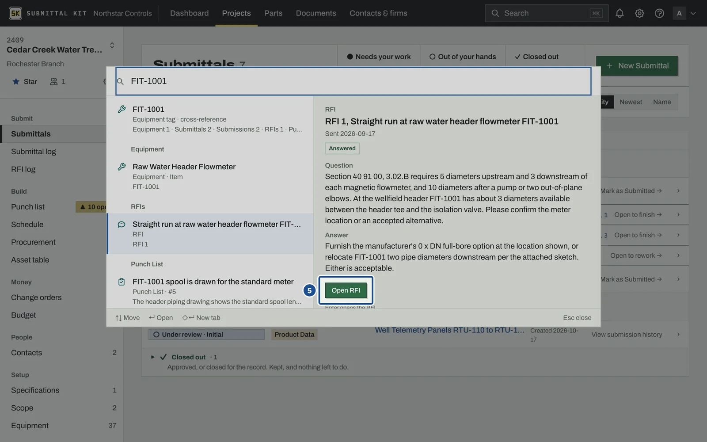Filter by Needs your work

coord(379,57)
